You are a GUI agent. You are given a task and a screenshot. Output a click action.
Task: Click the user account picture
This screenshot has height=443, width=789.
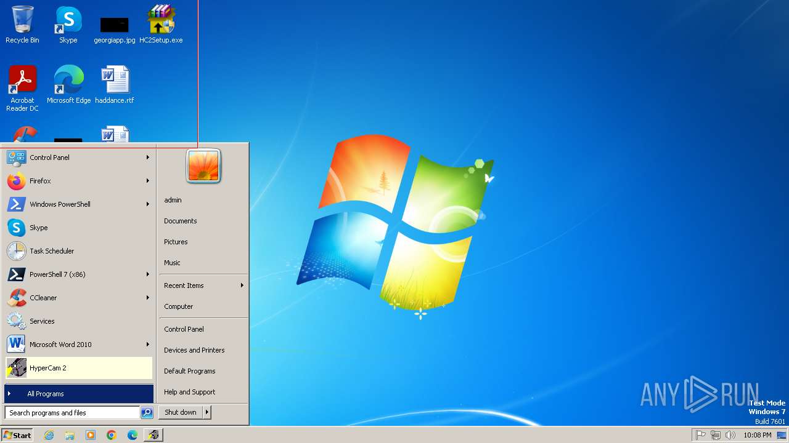tap(203, 166)
